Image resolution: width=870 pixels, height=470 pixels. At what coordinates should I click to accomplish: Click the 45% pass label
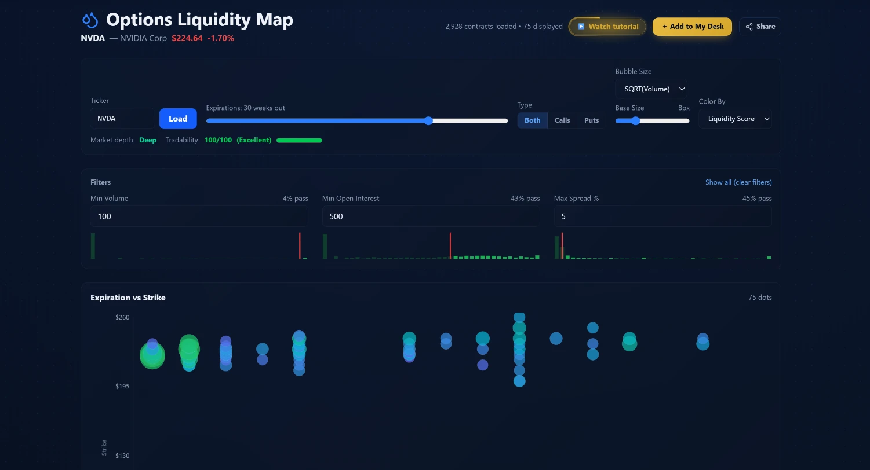757,199
